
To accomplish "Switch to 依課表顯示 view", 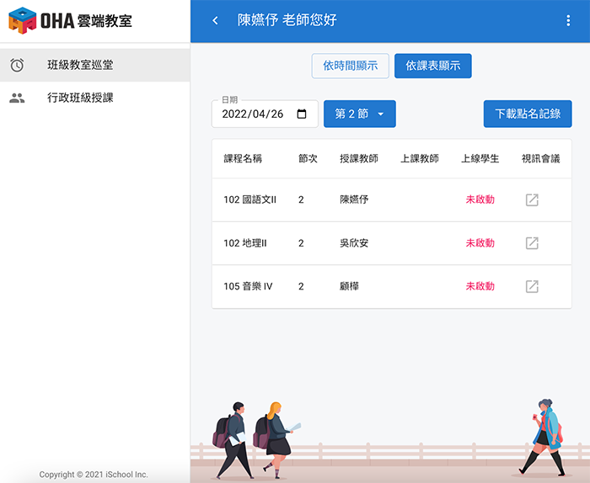I will coord(432,66).
